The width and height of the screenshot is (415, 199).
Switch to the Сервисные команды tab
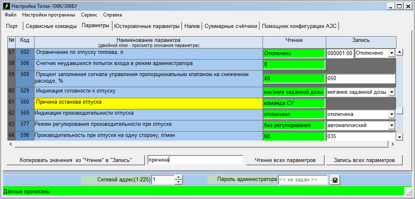(51, 26)
